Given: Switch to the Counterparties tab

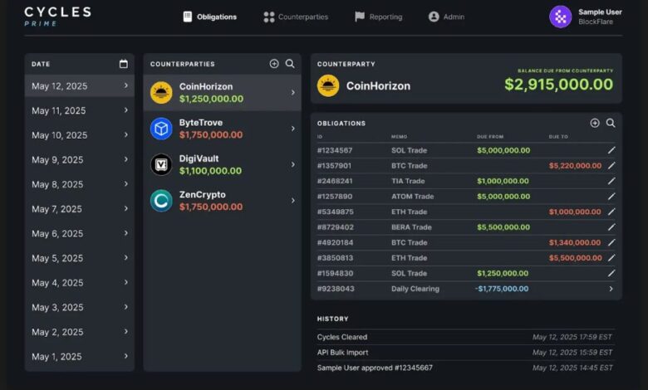Looking at the screenshot, I should [x=296, y=17].
